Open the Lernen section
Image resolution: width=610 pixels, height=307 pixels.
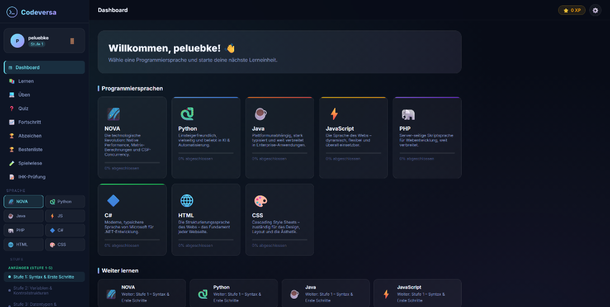point(44,81)
